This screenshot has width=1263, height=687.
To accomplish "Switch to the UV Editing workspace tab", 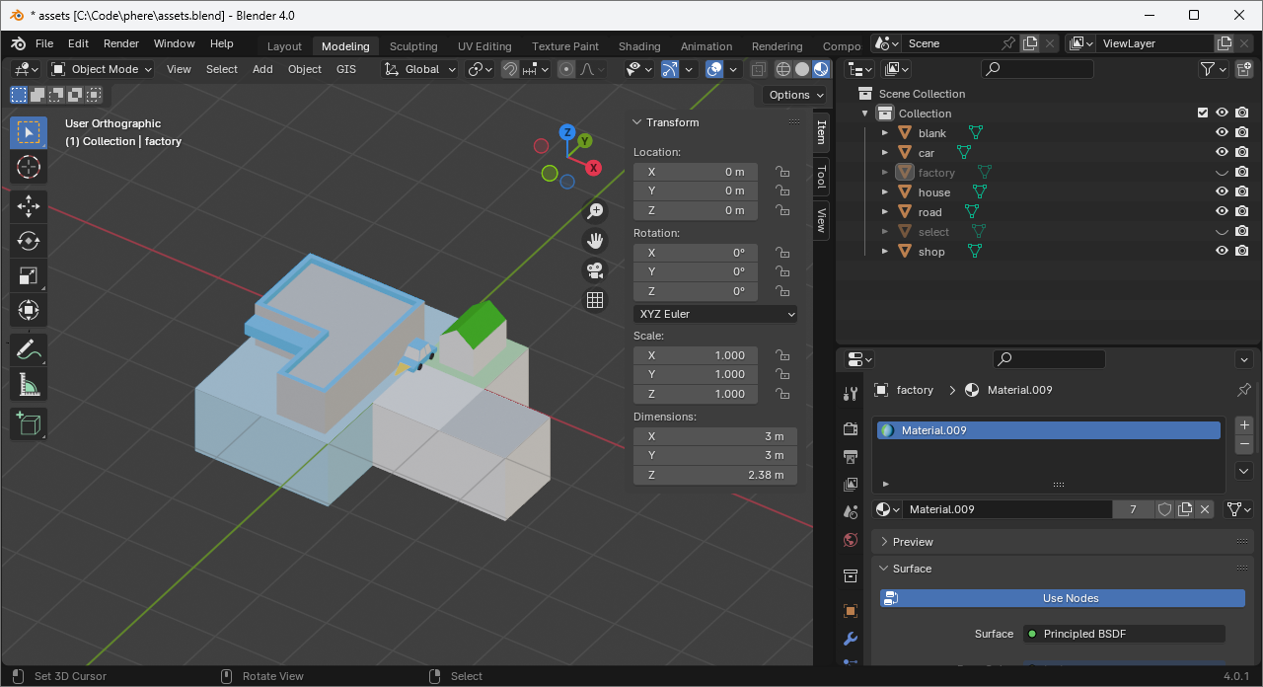I will click(484, 46).
